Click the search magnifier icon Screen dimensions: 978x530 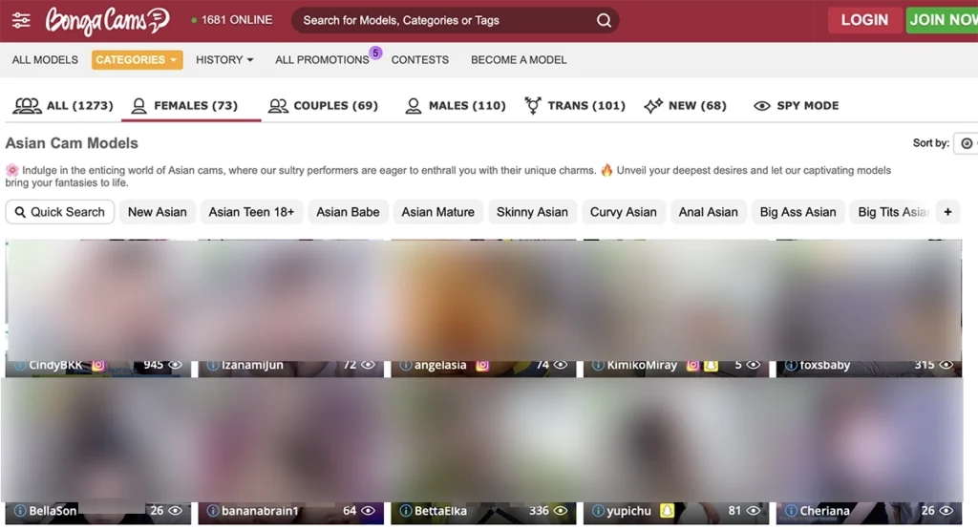(604, 21)
